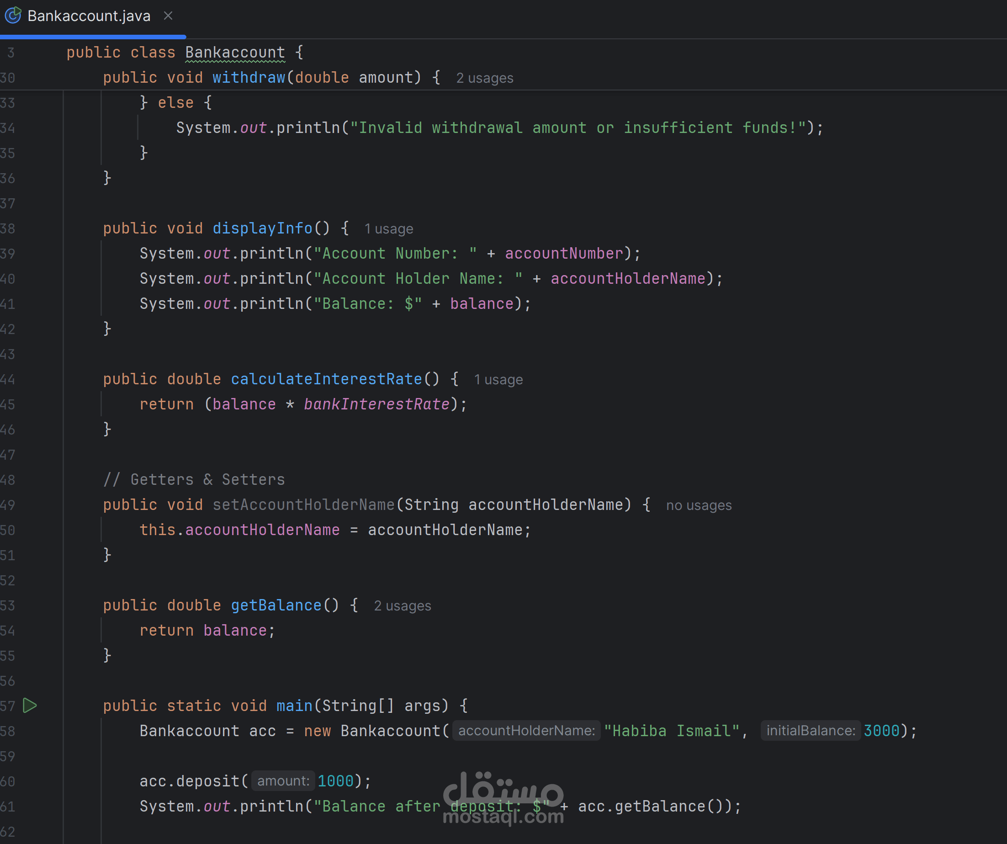Click the bankInterestRate field in return statement
The width and height of the screenshot is (1007, 844).
376,404
